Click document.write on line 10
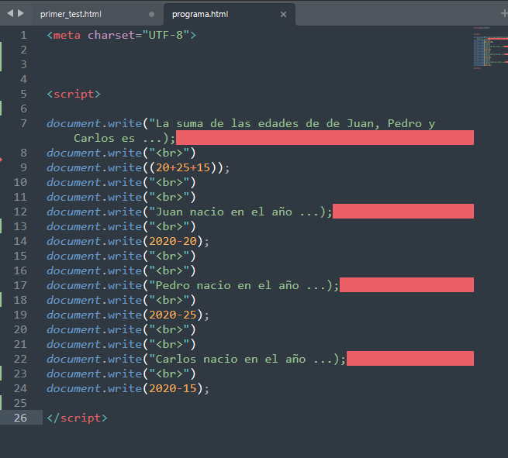Screen dimensions: 508x458 [x=95, y=182]
